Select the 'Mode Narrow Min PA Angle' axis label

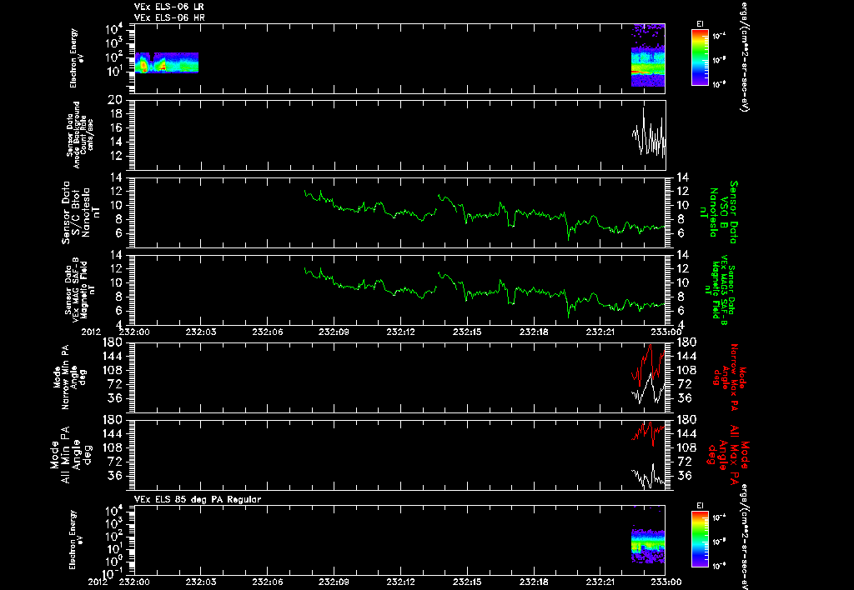tap(70, 376)
